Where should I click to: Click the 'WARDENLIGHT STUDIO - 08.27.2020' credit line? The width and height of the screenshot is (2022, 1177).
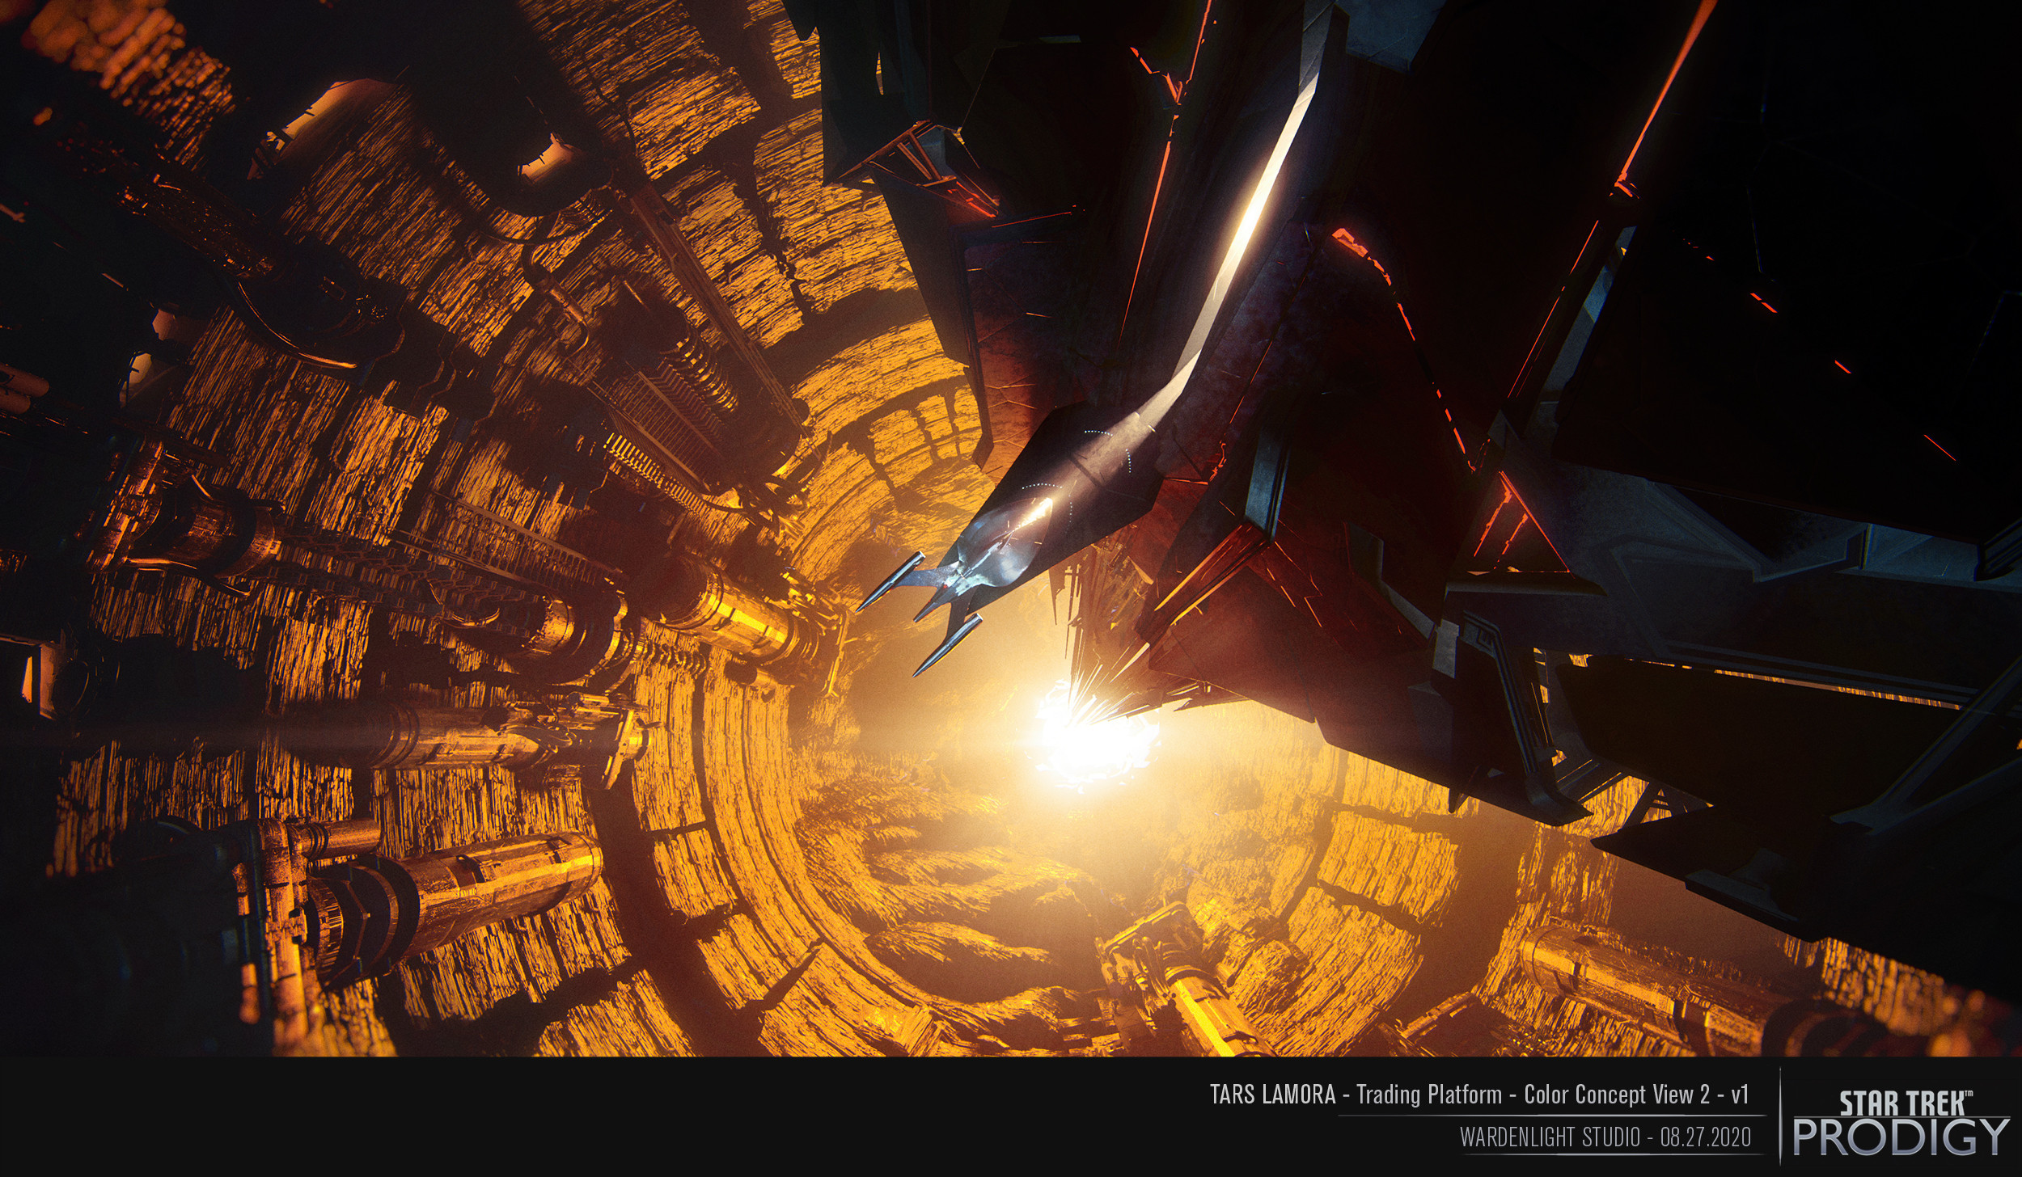pyautogui.click(x=1605, y=1137)
